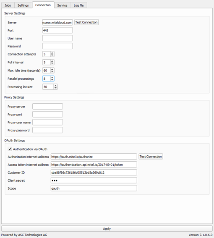The image size is (214, 238).
Task: Go to the Service tab
Action: click(62, 5)
